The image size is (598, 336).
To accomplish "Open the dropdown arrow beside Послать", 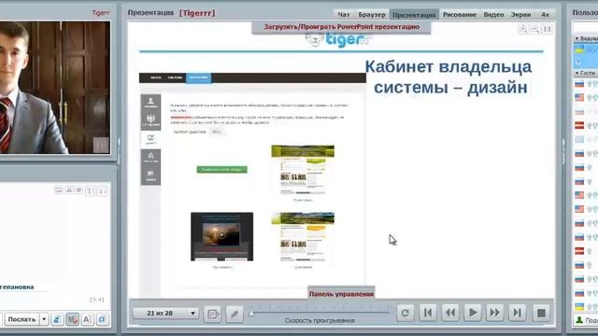I will (44, 319).
